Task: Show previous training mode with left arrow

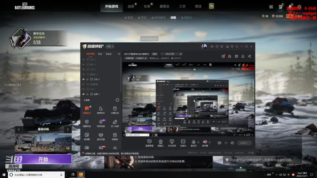Action: click(19, 130)
